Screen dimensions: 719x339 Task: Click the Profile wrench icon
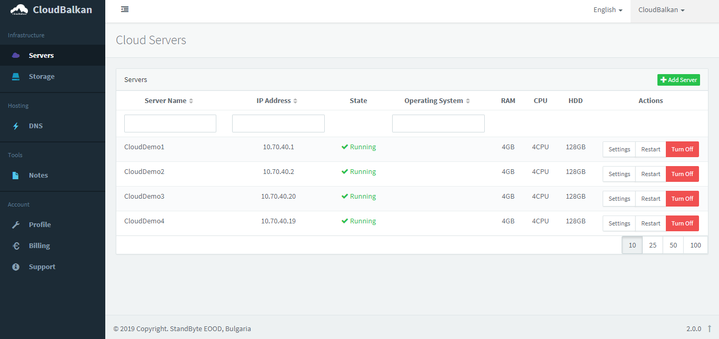(16, 225)
